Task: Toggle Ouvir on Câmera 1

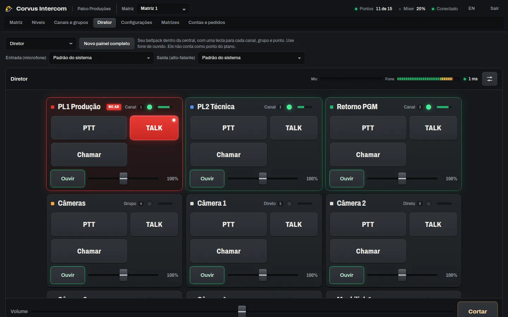Action: click(207, 275)
